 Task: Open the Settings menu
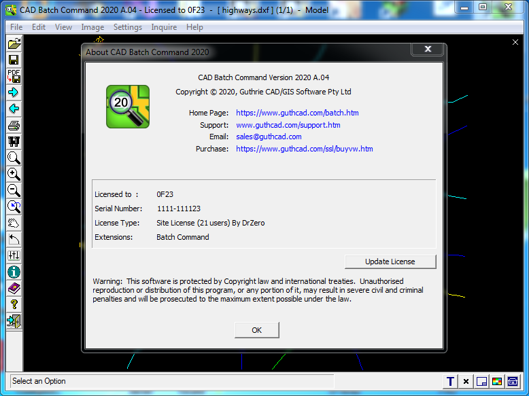[x=128, y=27]
